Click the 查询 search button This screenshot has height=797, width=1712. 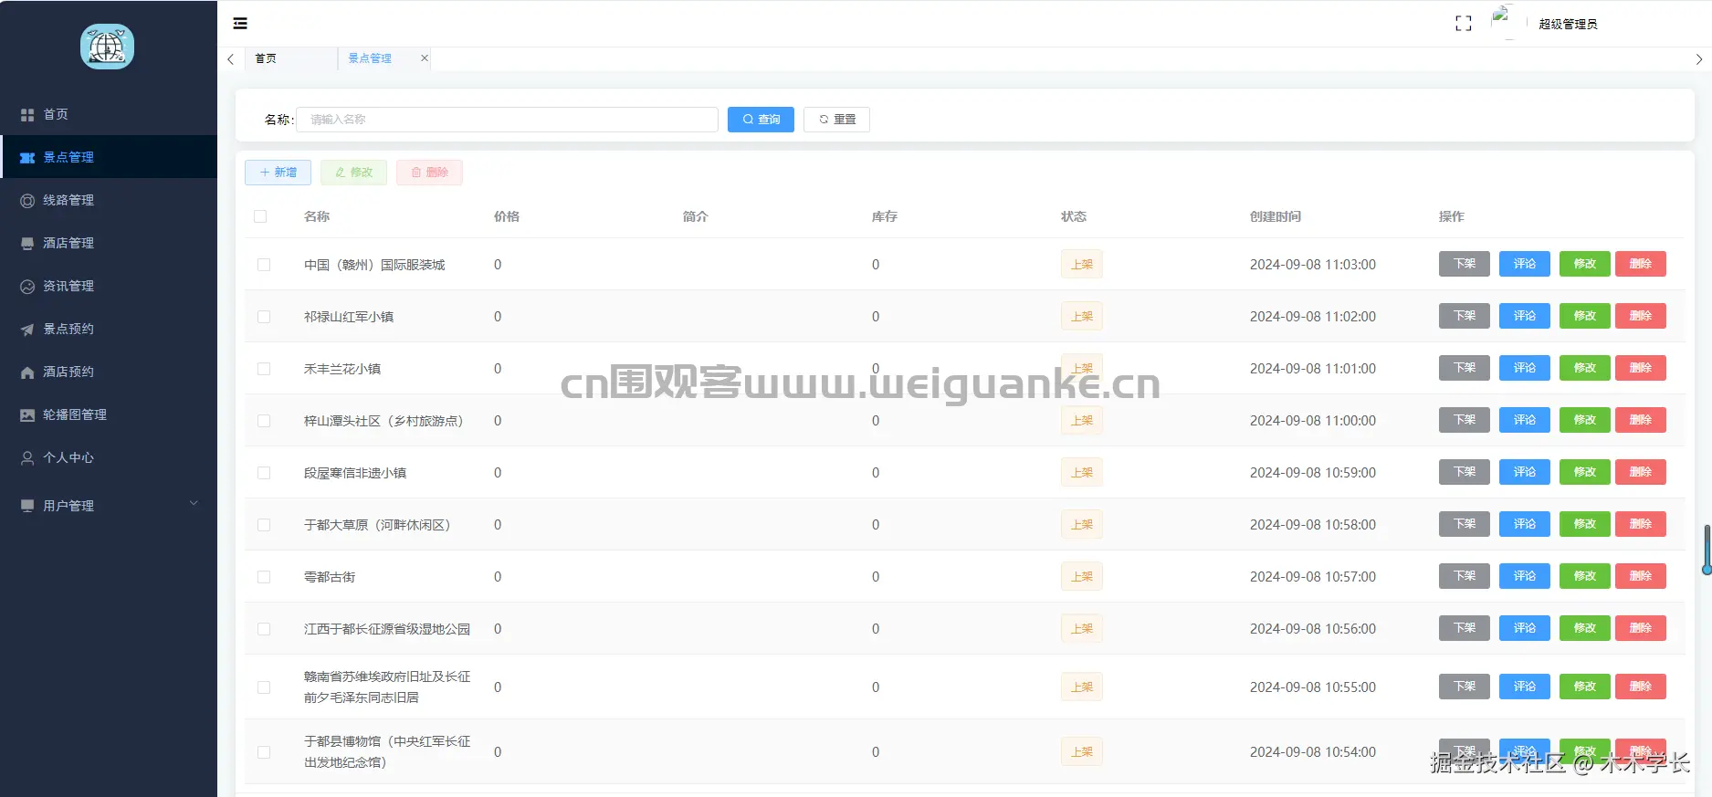click(761, 120)
